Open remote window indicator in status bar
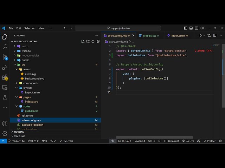Viewport: 225px width, 168px height. (x=4, y=141)
